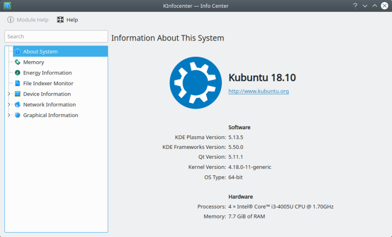
Task: Minimize the window using down chevron
Action: point(365,5)
